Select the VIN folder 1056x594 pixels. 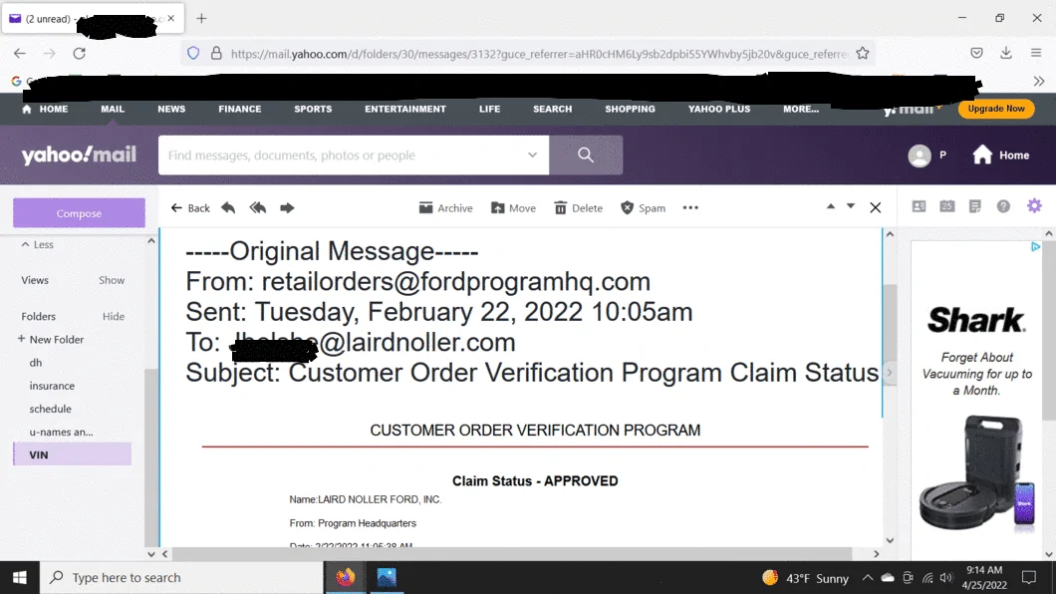tap(72, 454)
